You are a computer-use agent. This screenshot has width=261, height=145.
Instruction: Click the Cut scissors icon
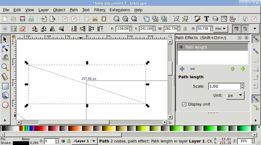point(95,19)
